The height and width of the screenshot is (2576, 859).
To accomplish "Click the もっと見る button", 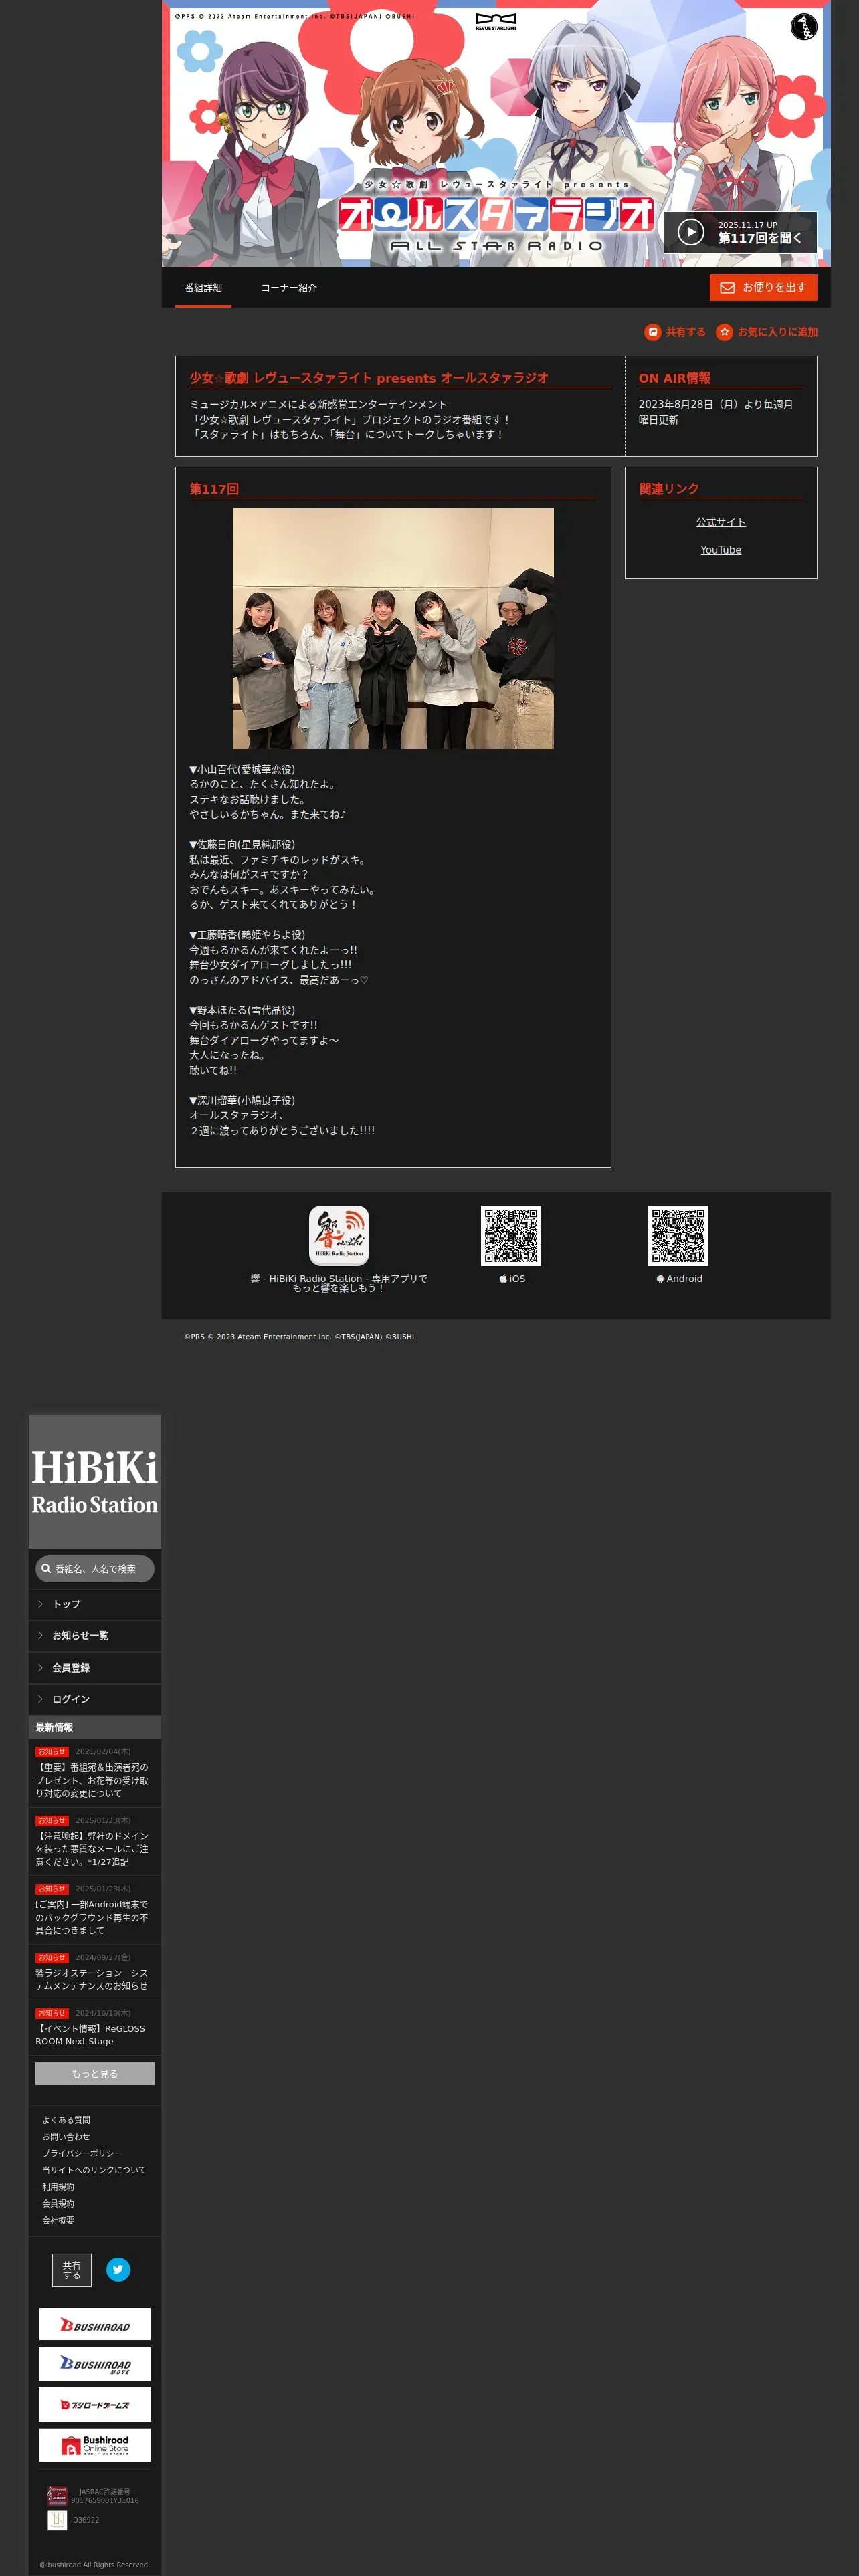I will [x=95, y=2074].
